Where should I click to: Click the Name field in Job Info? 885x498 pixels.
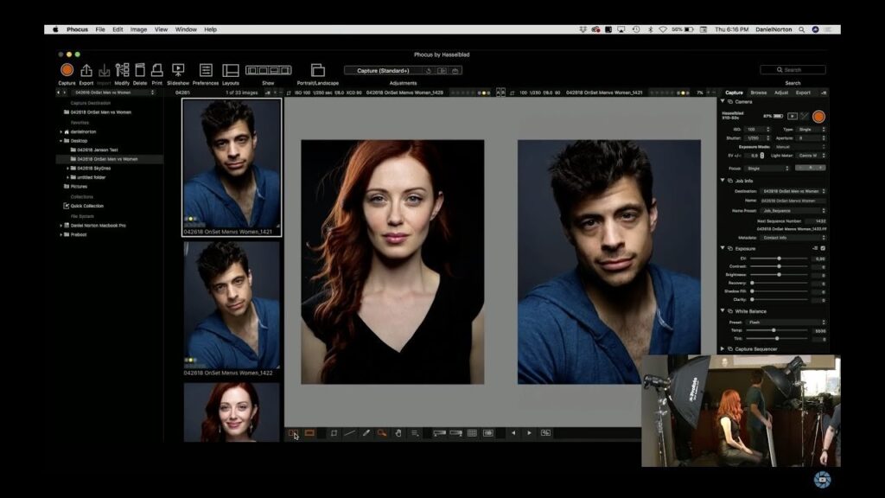(x=793, y=201)
